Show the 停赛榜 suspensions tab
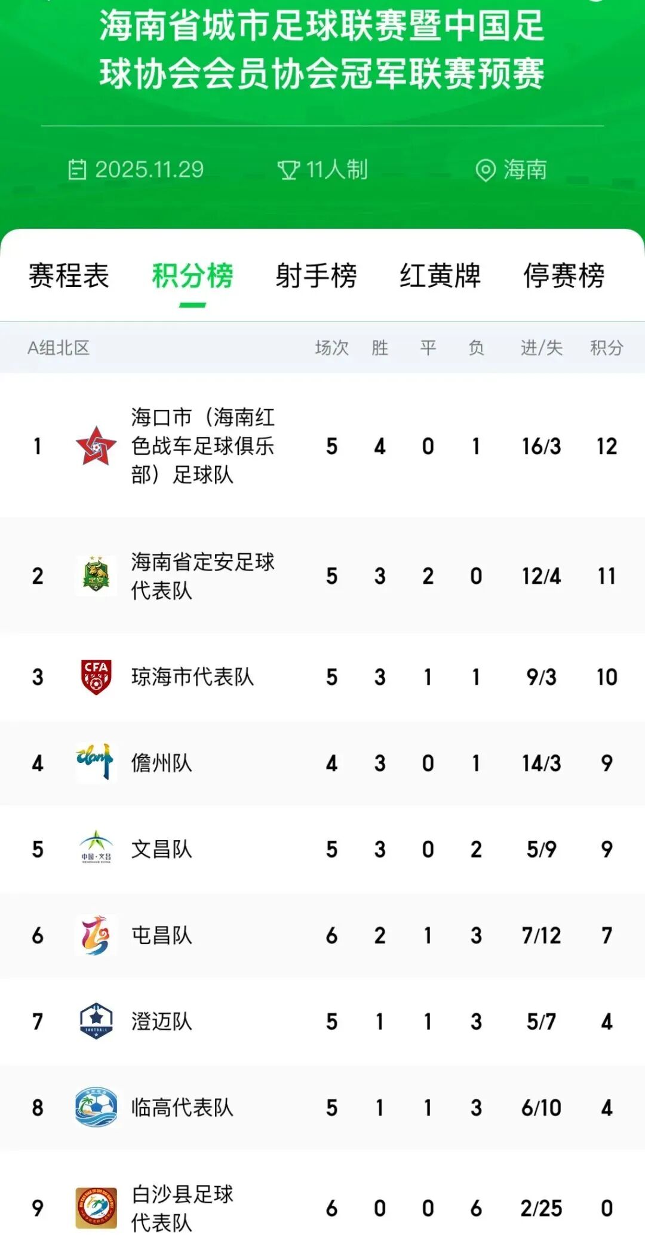This screenshot has height=1238, width=645. [x=564, y=276]
